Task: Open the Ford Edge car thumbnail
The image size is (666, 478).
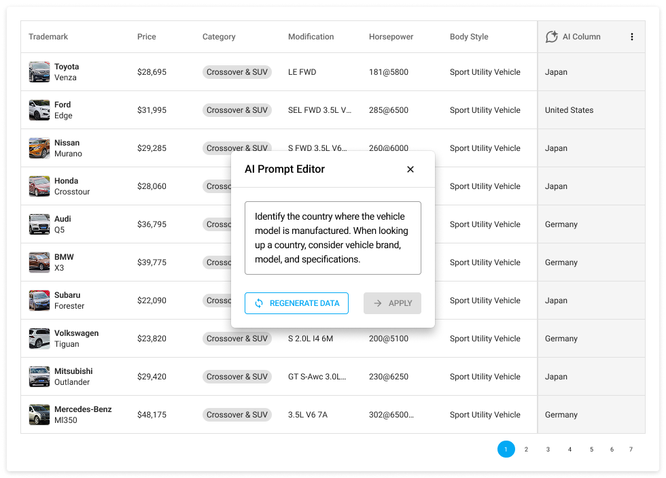Action: pos(39,110)
